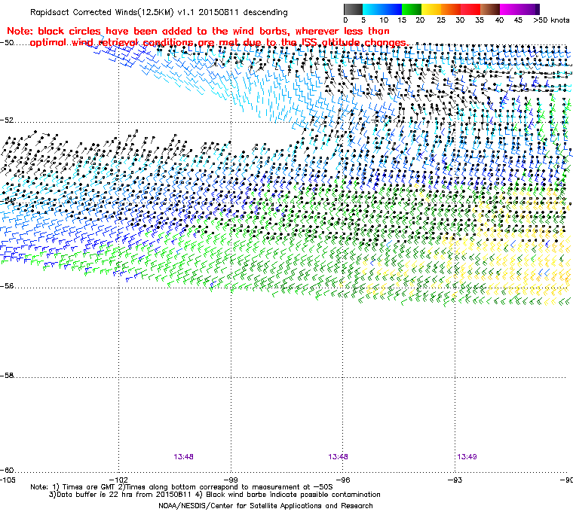Click the '-52' latitude axis label
The image size is (573, 518).
click(x=7, y=120)
